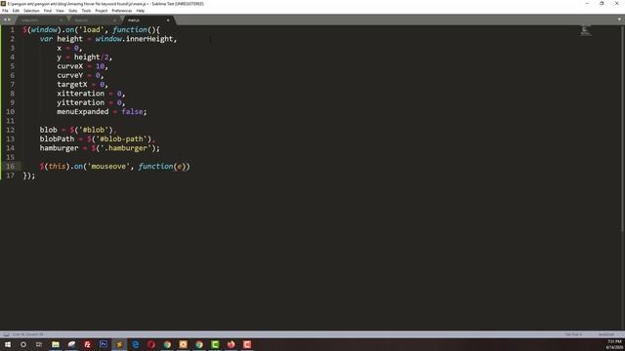Screen dimensions: 625x351
Task: Toggle the side panel icon in status bar
Action: 6,334
